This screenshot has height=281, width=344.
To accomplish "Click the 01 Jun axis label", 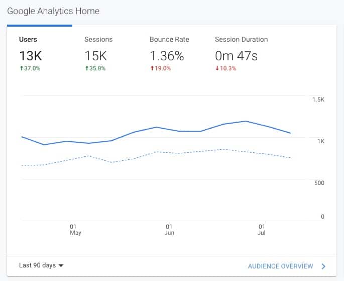I will (169, 230).
